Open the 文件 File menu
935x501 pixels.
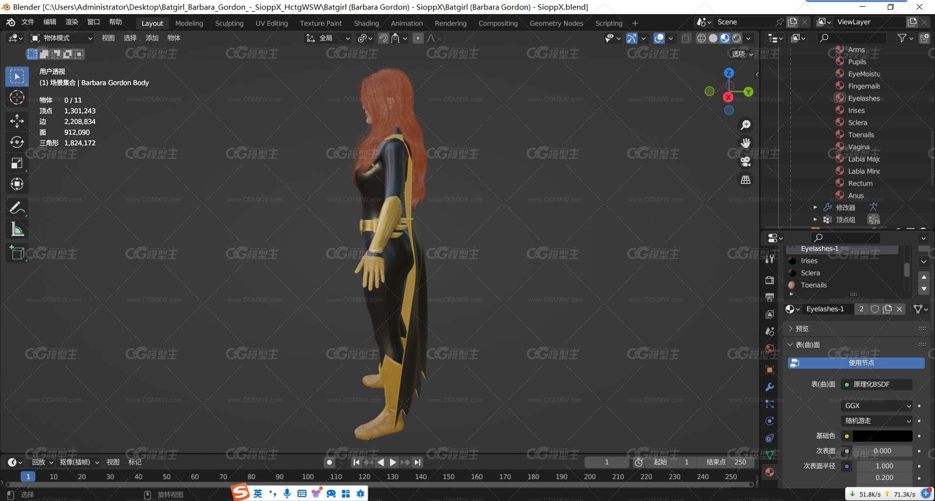[x=28, y=22]
